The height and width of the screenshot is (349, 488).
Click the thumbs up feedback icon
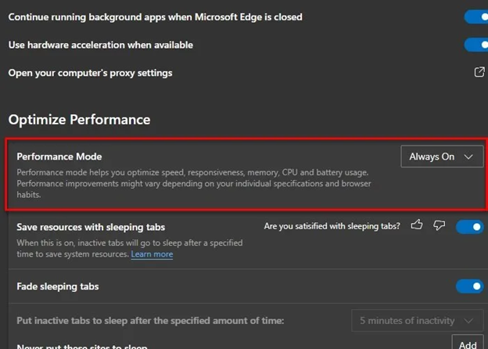[417, 226]
